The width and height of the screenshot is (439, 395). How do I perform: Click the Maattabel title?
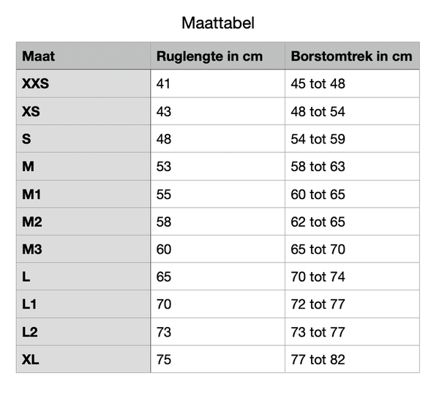[x=218, y=23]
